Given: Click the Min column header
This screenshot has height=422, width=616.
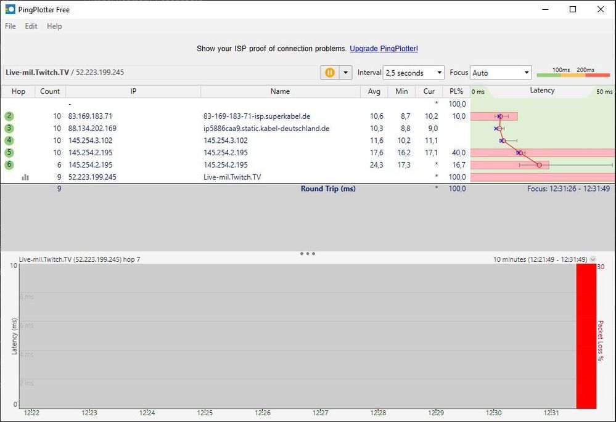Looking at the screenshot, I should click(401, 91).
